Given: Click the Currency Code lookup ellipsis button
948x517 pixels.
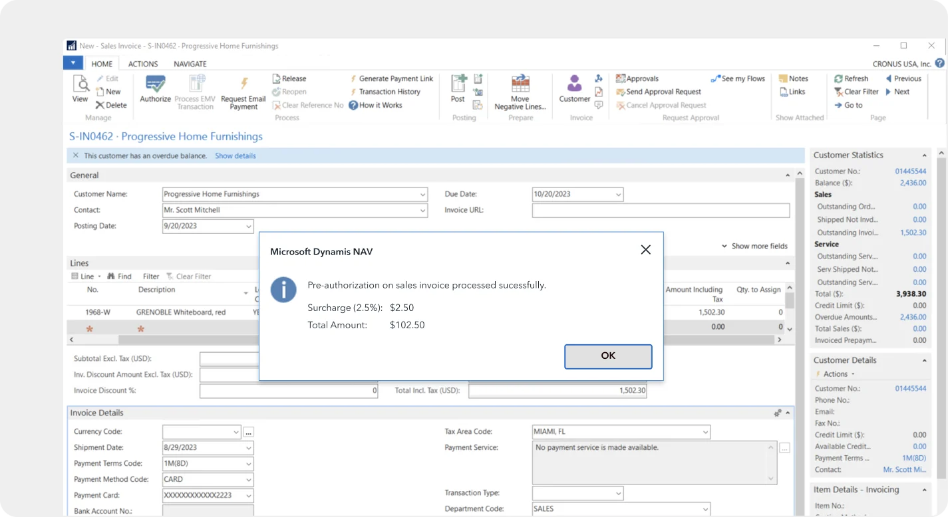Looking at the screenshot, I should point(248,432).
